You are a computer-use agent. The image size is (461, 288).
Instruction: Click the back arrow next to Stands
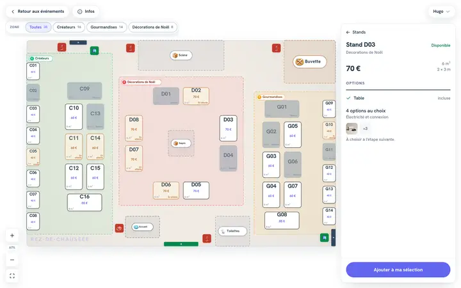[348, 33]
